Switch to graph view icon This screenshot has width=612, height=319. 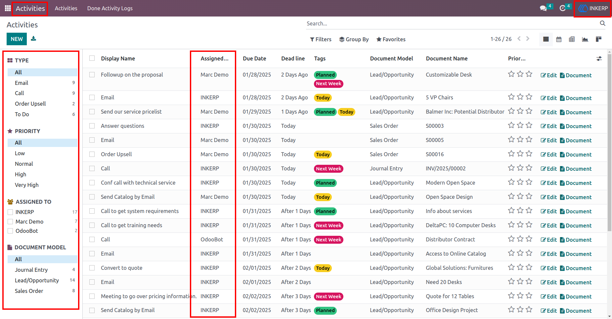(x=585, y=39)
